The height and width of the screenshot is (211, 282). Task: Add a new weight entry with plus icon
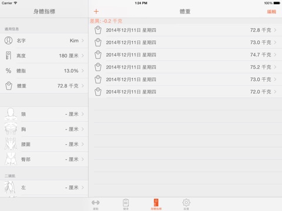[96, 12]
